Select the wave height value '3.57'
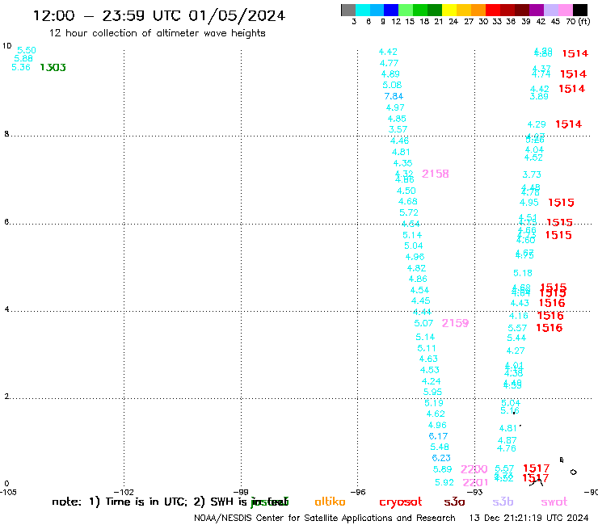598x525 pixels. 398,129
